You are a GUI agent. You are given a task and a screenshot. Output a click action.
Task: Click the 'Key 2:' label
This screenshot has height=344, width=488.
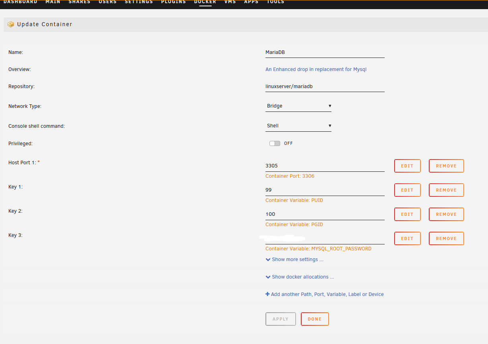click(15, 211)
